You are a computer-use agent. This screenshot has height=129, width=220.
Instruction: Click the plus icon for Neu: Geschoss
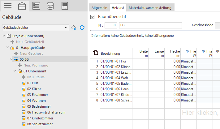[16, 54]
